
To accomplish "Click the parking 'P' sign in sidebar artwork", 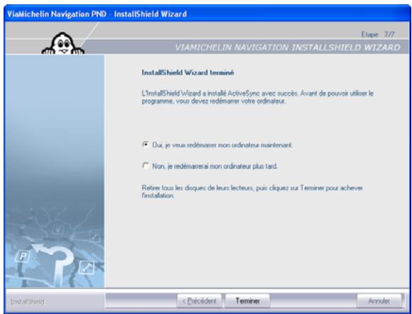I will [x=23, y=256].
